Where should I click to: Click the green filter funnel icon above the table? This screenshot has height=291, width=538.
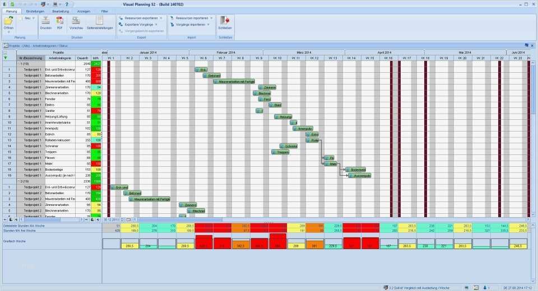[5, 58]
